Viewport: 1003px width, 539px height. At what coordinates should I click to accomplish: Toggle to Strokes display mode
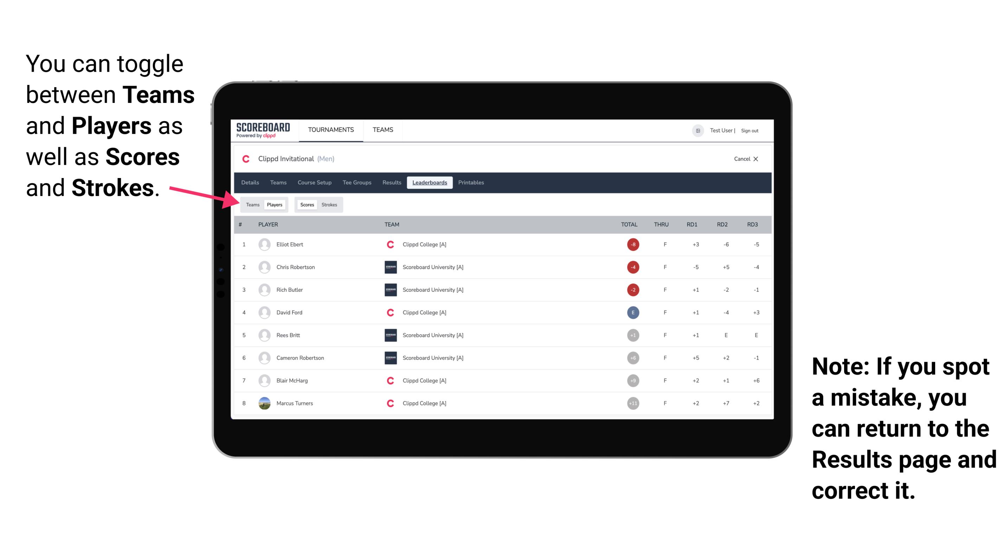330,204
